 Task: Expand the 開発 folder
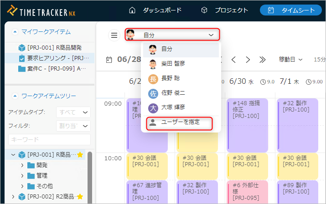tap(22, 165)
